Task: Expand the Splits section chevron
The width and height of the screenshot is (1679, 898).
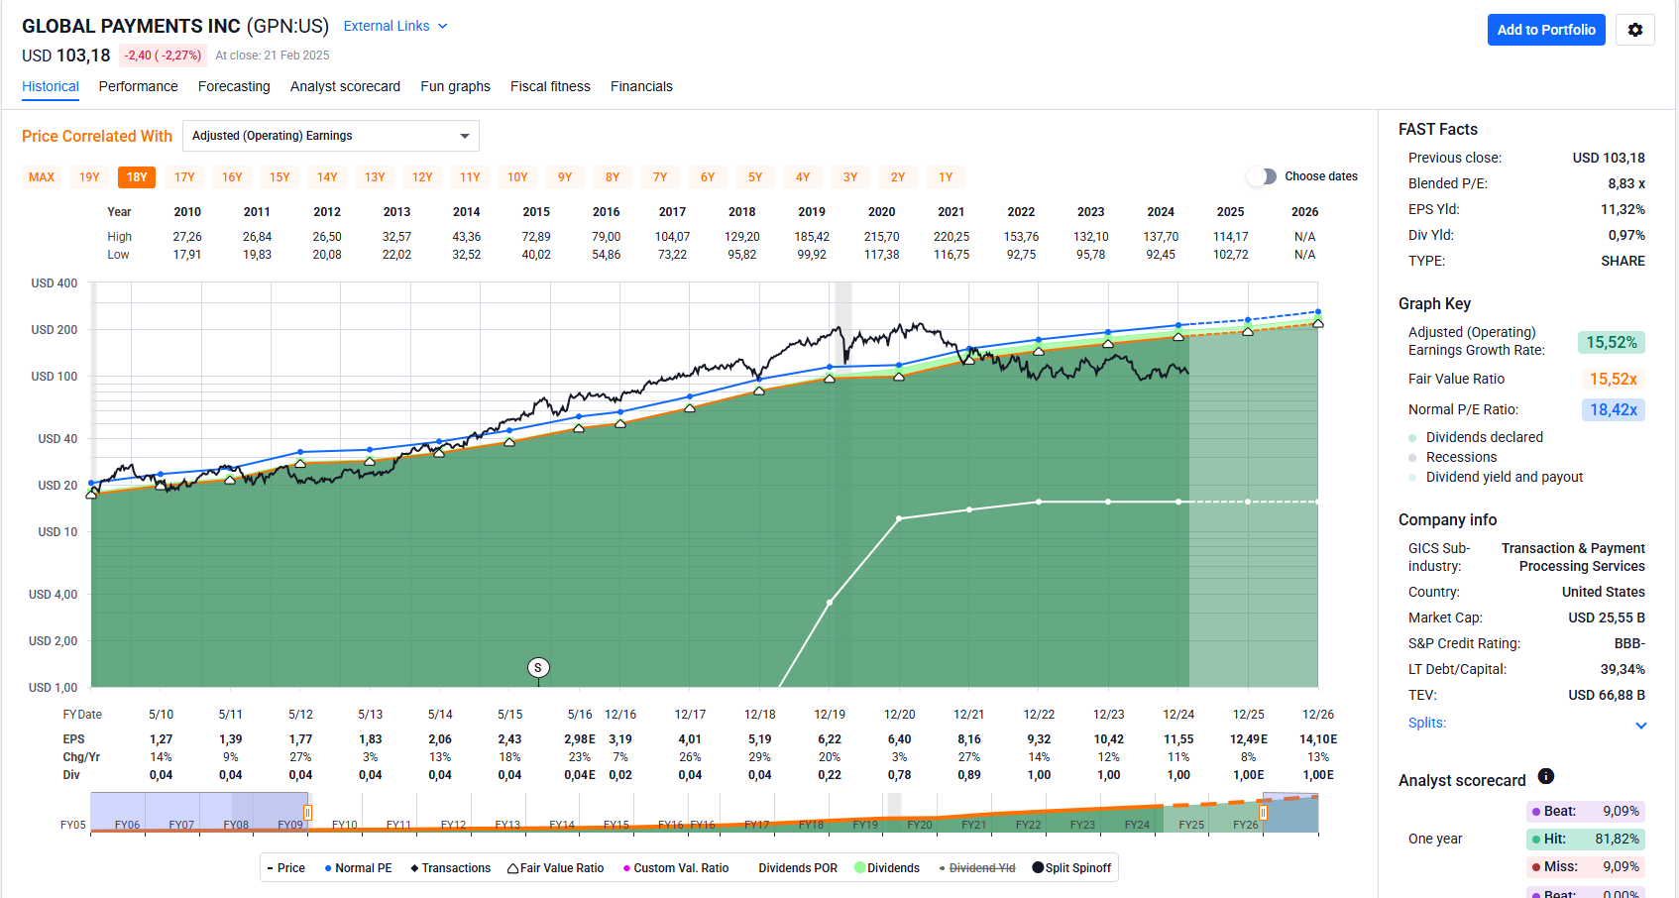Action: pyautogui.click(x=1640, y=725)
